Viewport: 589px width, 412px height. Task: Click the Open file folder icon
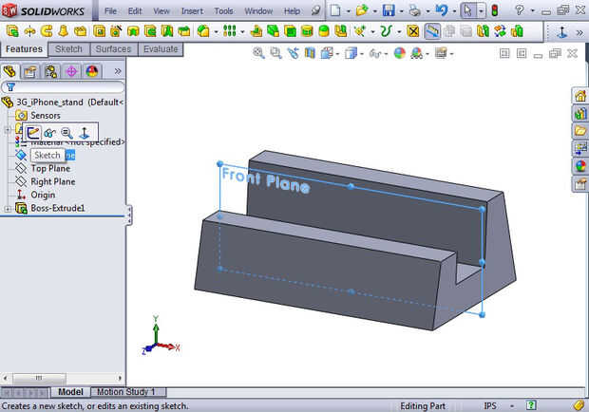tap(362, 10)
